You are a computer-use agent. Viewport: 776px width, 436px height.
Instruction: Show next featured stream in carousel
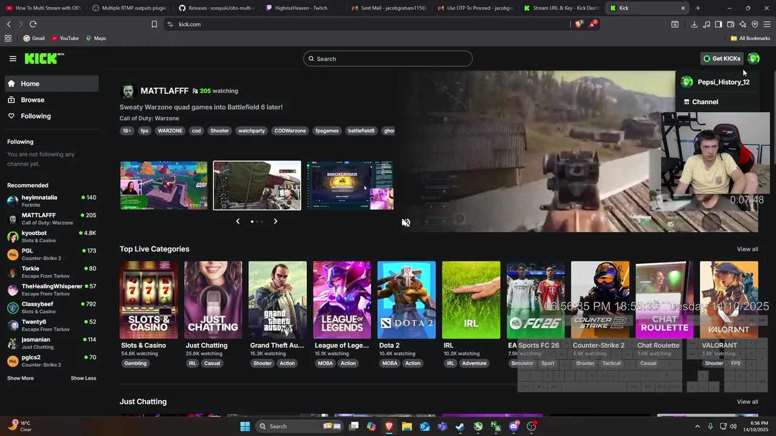click(275, 221)
